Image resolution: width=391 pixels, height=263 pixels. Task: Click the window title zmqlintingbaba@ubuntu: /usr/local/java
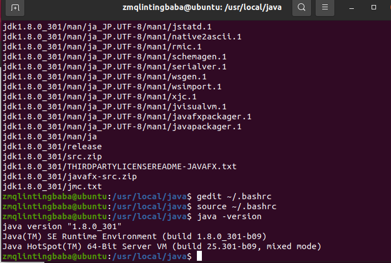[202, 7]
